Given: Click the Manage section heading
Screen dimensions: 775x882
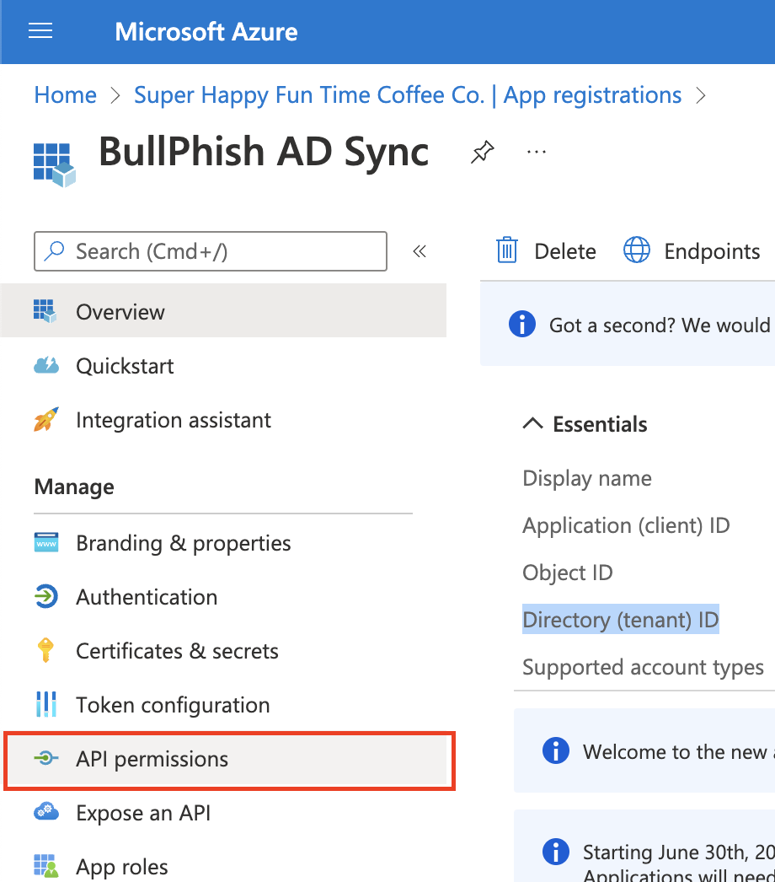Looking at the screenshot, I should coord(74,487).
